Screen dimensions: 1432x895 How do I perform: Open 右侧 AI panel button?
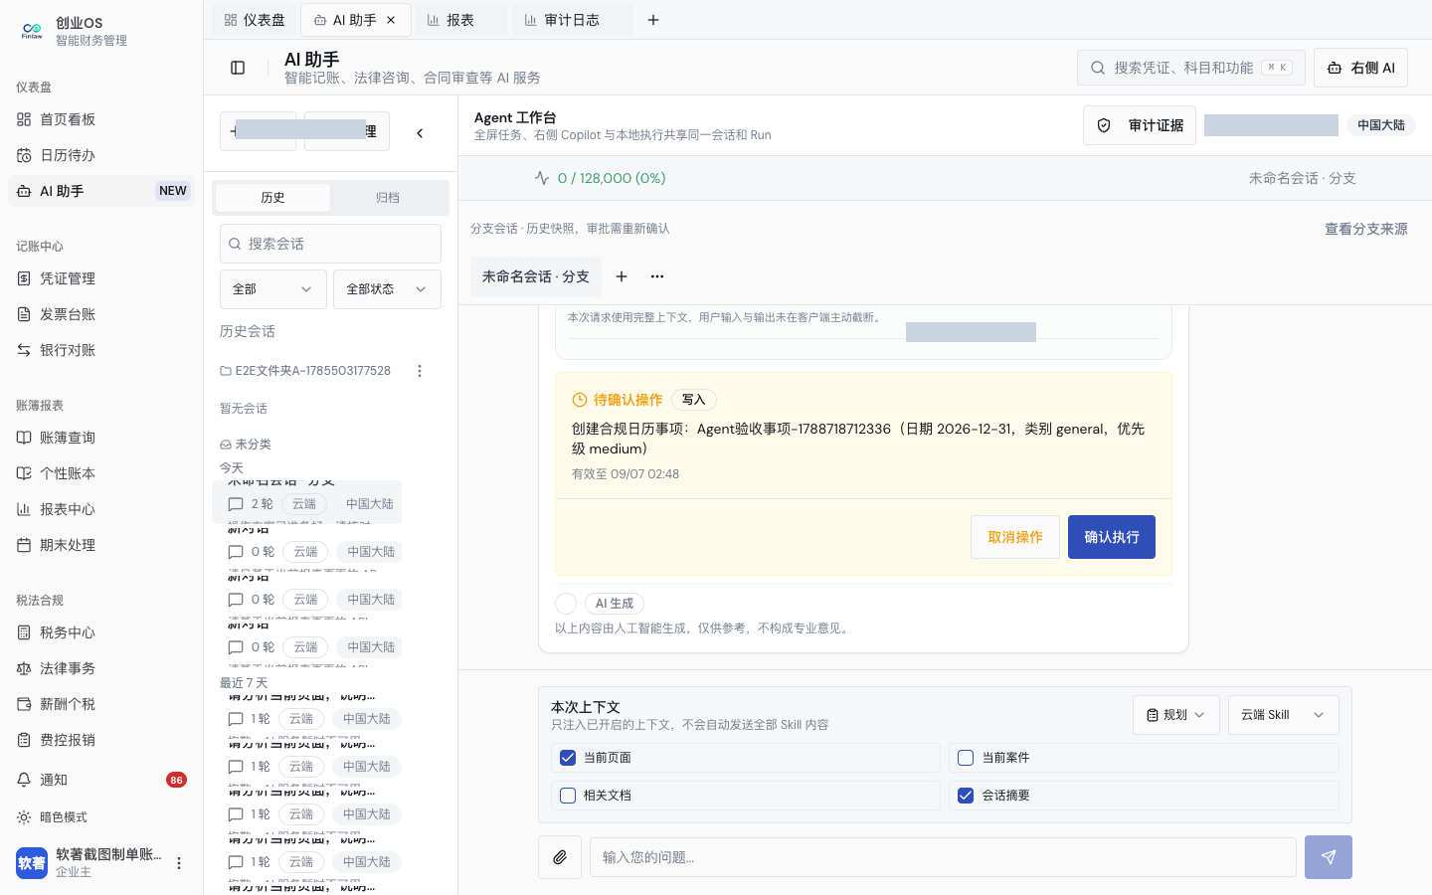(x=1360, y=68)
